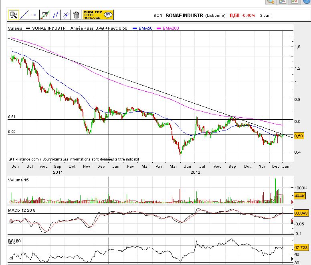The width and height of the screenshot is (311, 265).
Task: Click the MACD 12 26 9 label
Action: (x=23, y=210)
